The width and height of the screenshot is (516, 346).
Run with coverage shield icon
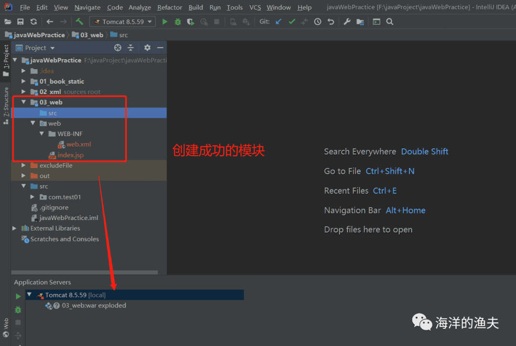(x=191, y=21)
